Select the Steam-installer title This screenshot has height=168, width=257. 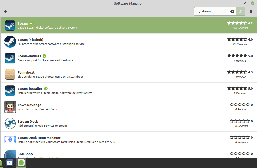(x=30, y=89)
